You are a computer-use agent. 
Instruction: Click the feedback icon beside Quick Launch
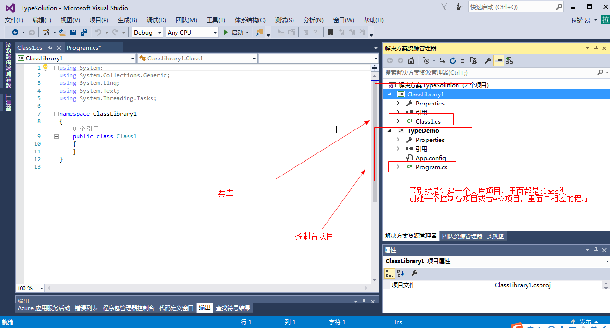tap(460, 6)
